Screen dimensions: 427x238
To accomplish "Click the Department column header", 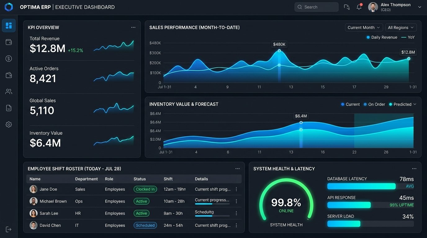I will [87, 179].
